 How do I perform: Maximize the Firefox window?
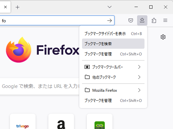pos(151,7)
